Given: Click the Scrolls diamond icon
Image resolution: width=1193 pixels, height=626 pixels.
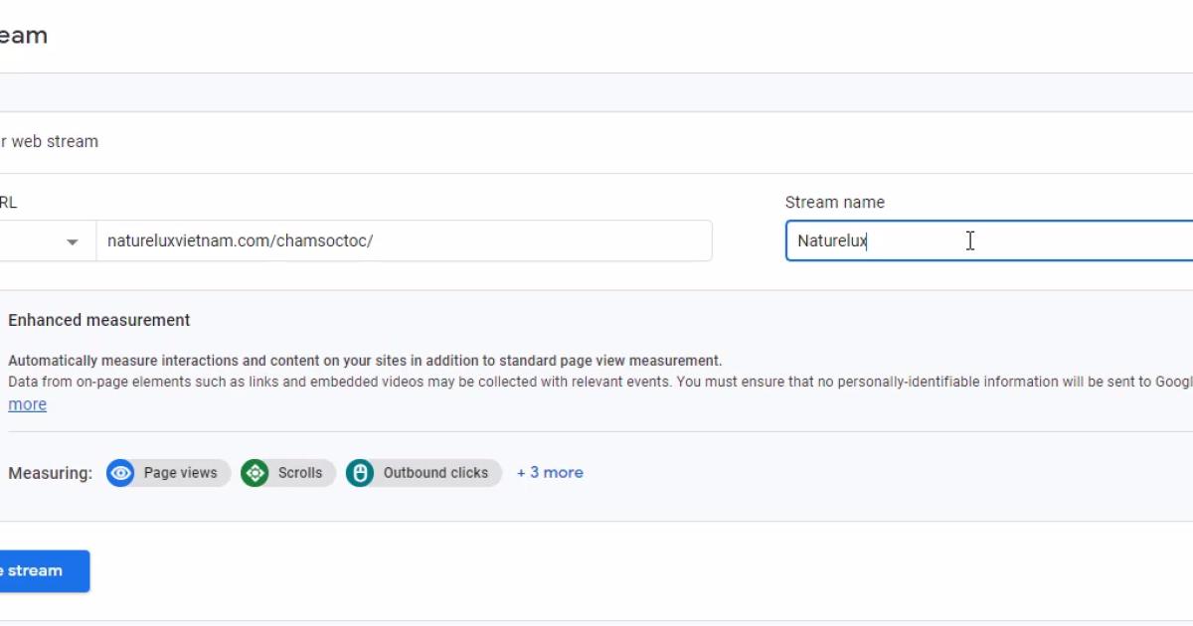Looking at the screenshot, I should [255, 473].
